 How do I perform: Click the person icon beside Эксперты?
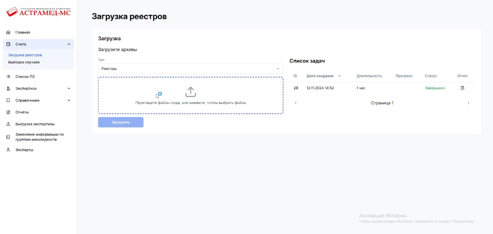pos(8,150)
